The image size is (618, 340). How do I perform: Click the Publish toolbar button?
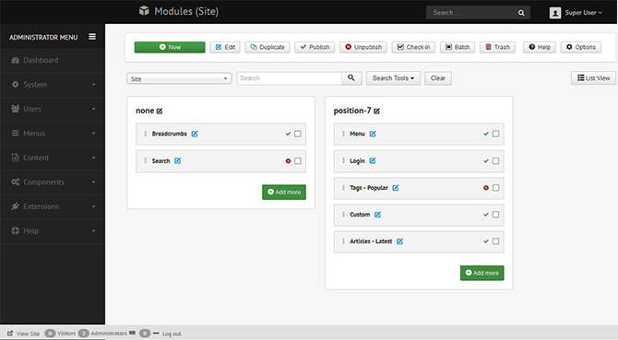click(315, 47)
